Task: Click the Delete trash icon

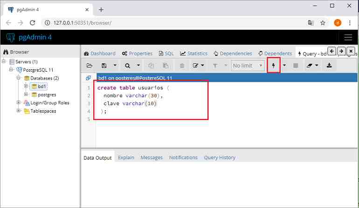Action: (182, 66)
